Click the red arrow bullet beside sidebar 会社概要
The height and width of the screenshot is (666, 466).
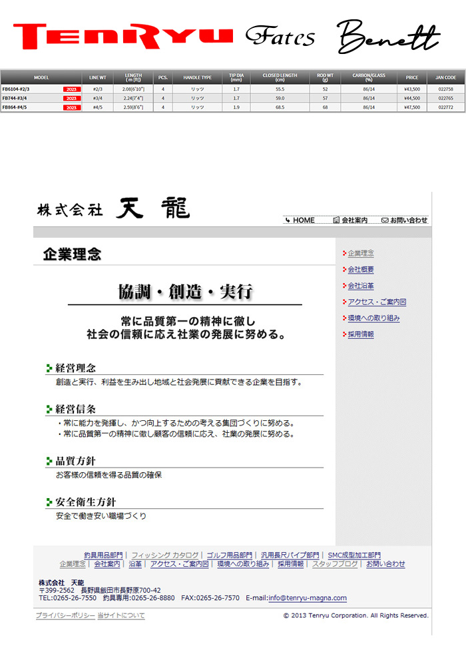click(x=345, y=269)
